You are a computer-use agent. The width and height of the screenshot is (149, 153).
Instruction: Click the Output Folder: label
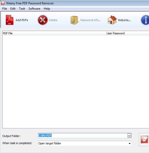(x=11, y=136)
